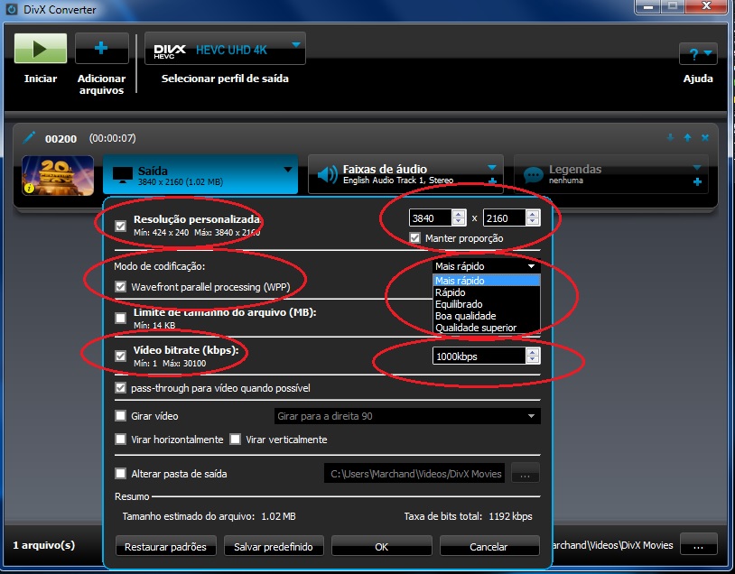This screenshot has width=735, height=574.
Task: Click the Cancelar button
Action: 488,546
